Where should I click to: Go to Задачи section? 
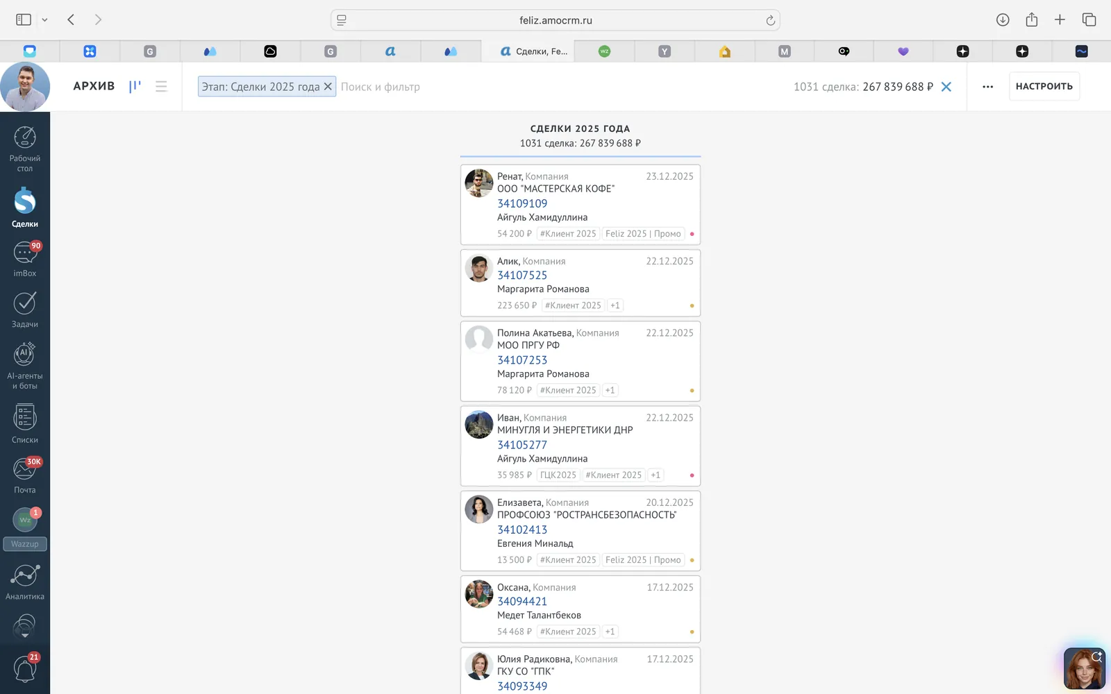pyautogui.click(x=25, y=310)
